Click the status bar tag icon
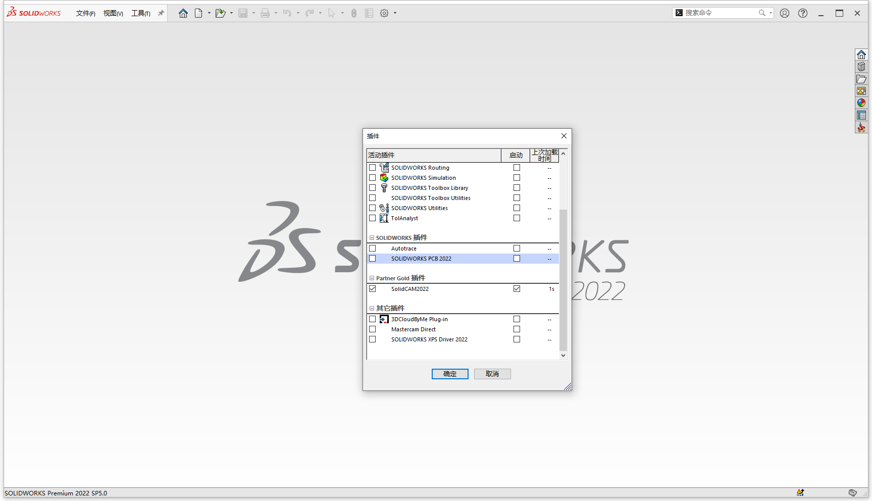The image size is (872, 501). pyautogui.click(x=852, y=493)
